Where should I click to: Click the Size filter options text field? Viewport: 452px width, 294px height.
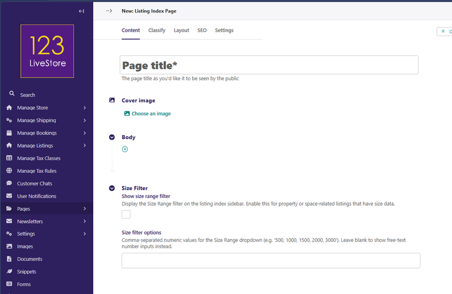(271, 261)
